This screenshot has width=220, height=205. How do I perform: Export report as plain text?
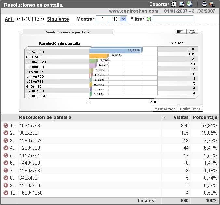pos(174,4)
